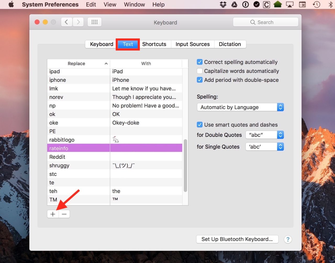
Task: Click the Google Drive menu bar icon
Action: 234,4
